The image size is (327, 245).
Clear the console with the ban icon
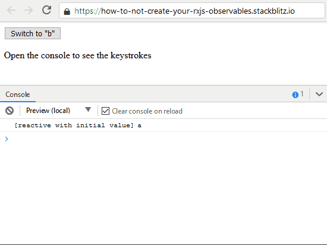pyautogui.click(x=10, y=111)
